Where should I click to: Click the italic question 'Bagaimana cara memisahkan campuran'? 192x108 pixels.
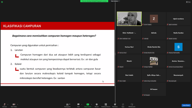pyautogui.click(x=54, y=36)
